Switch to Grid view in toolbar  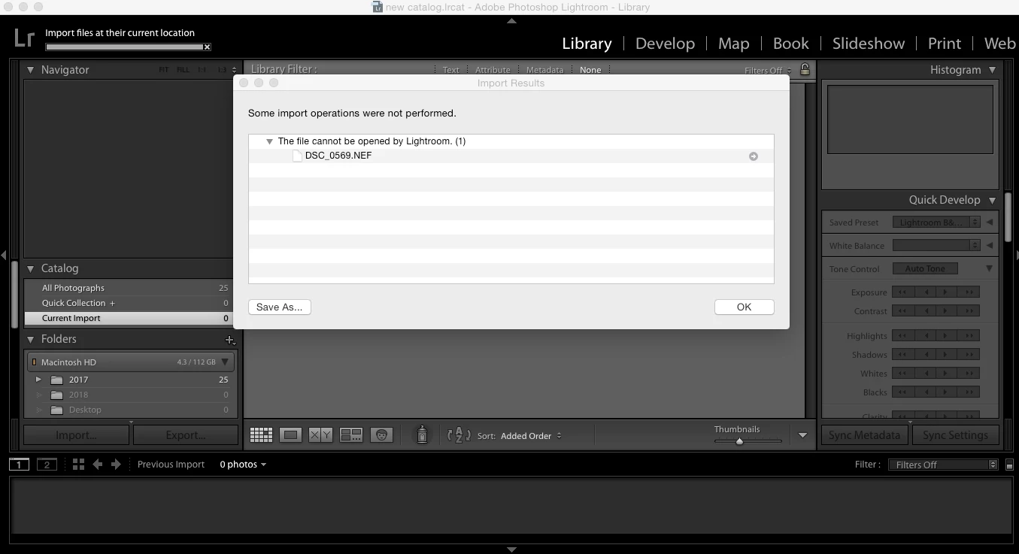(261, 434)
